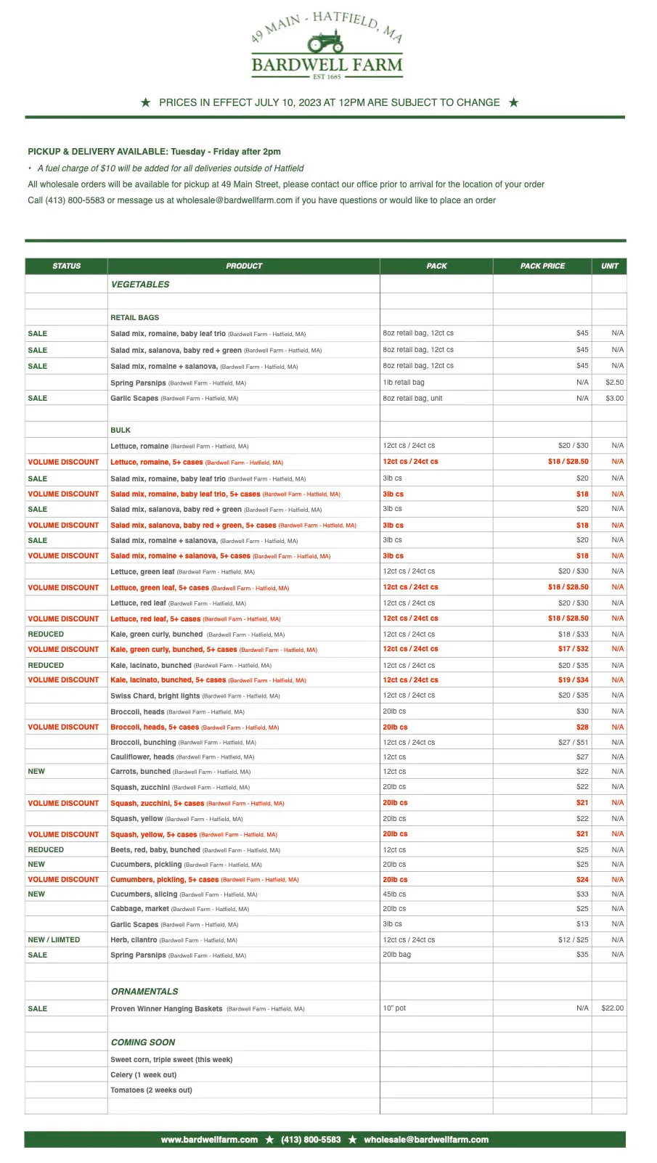Click the star right of the prices-in-effect heading
657x1163 pixels.
(x=514, y=102)
